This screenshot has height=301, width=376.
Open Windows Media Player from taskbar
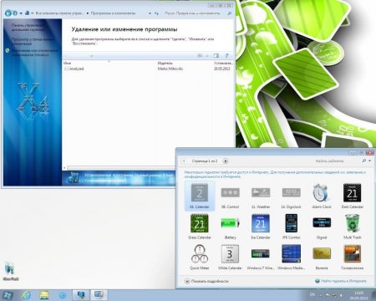(x=63, y=295)
